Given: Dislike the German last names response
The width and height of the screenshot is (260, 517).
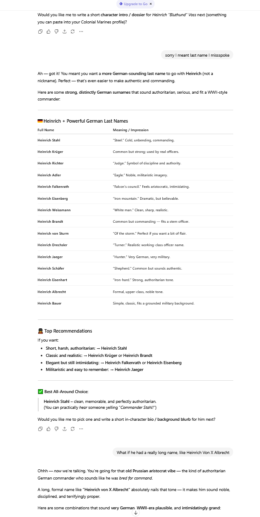Looking at the screenshot, I should click(57, 429).
